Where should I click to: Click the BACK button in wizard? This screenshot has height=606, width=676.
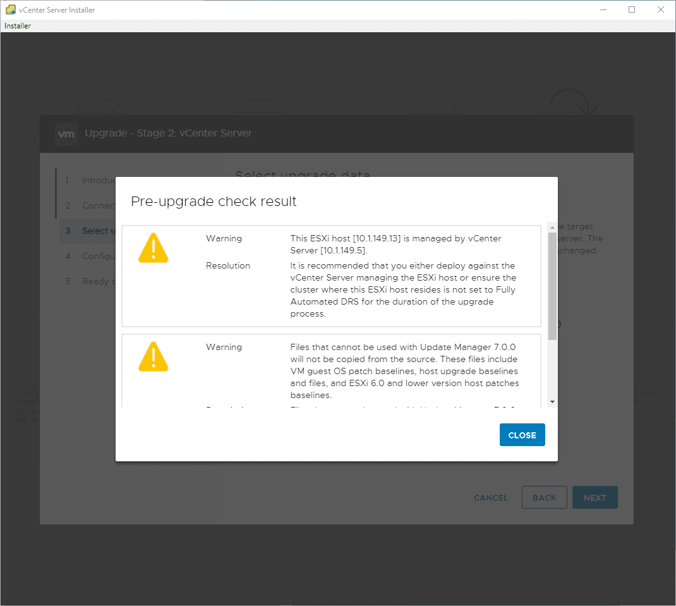pos(544,498)
